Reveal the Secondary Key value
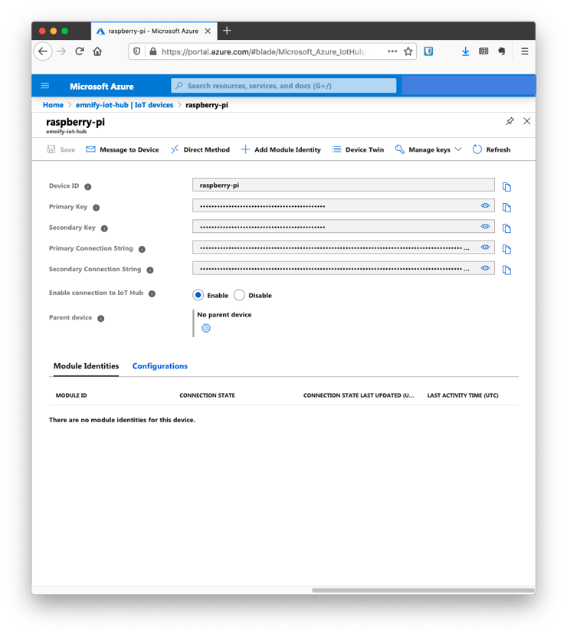 click(485, 226)
